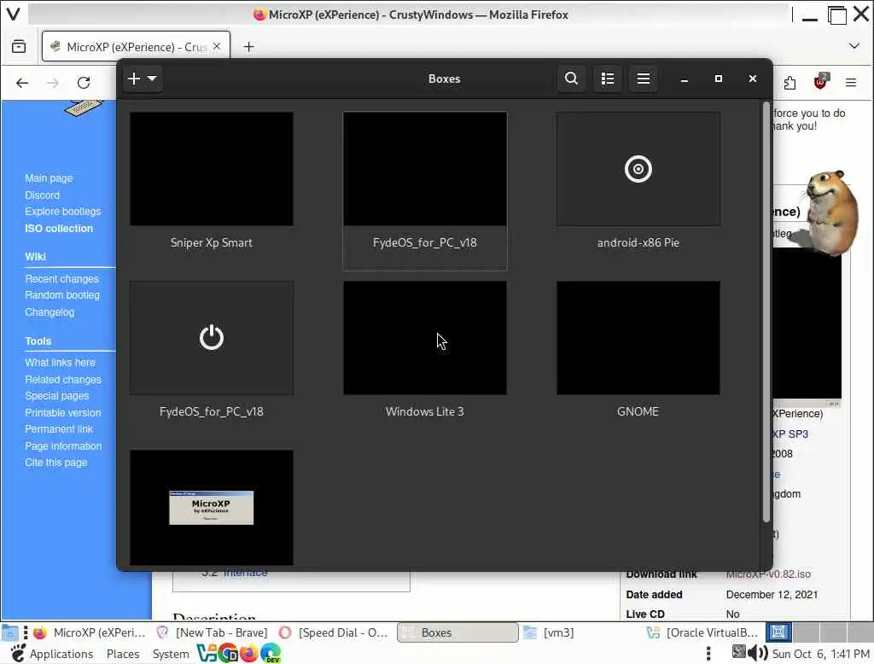Switch to vm3 file manager taskbar entry
The height and width of the screenshot is (664, 874).
(550, 632)
